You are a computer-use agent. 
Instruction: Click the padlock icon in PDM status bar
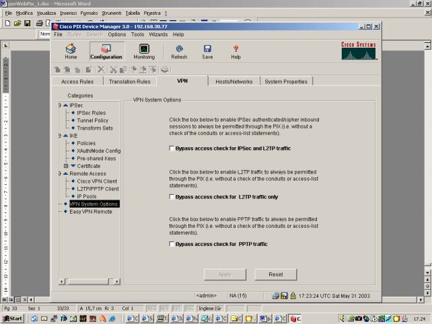tap(293, 296)
